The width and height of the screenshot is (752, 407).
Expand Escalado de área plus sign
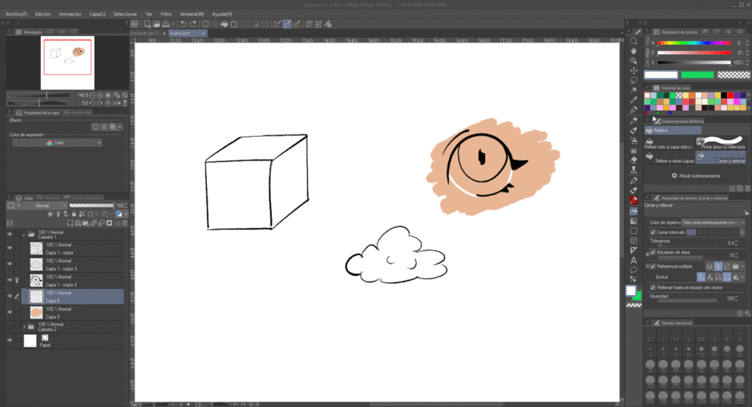pos(648,254)
